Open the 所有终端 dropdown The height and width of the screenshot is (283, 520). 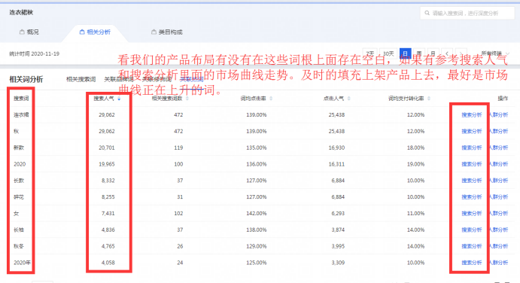[495, 53]
